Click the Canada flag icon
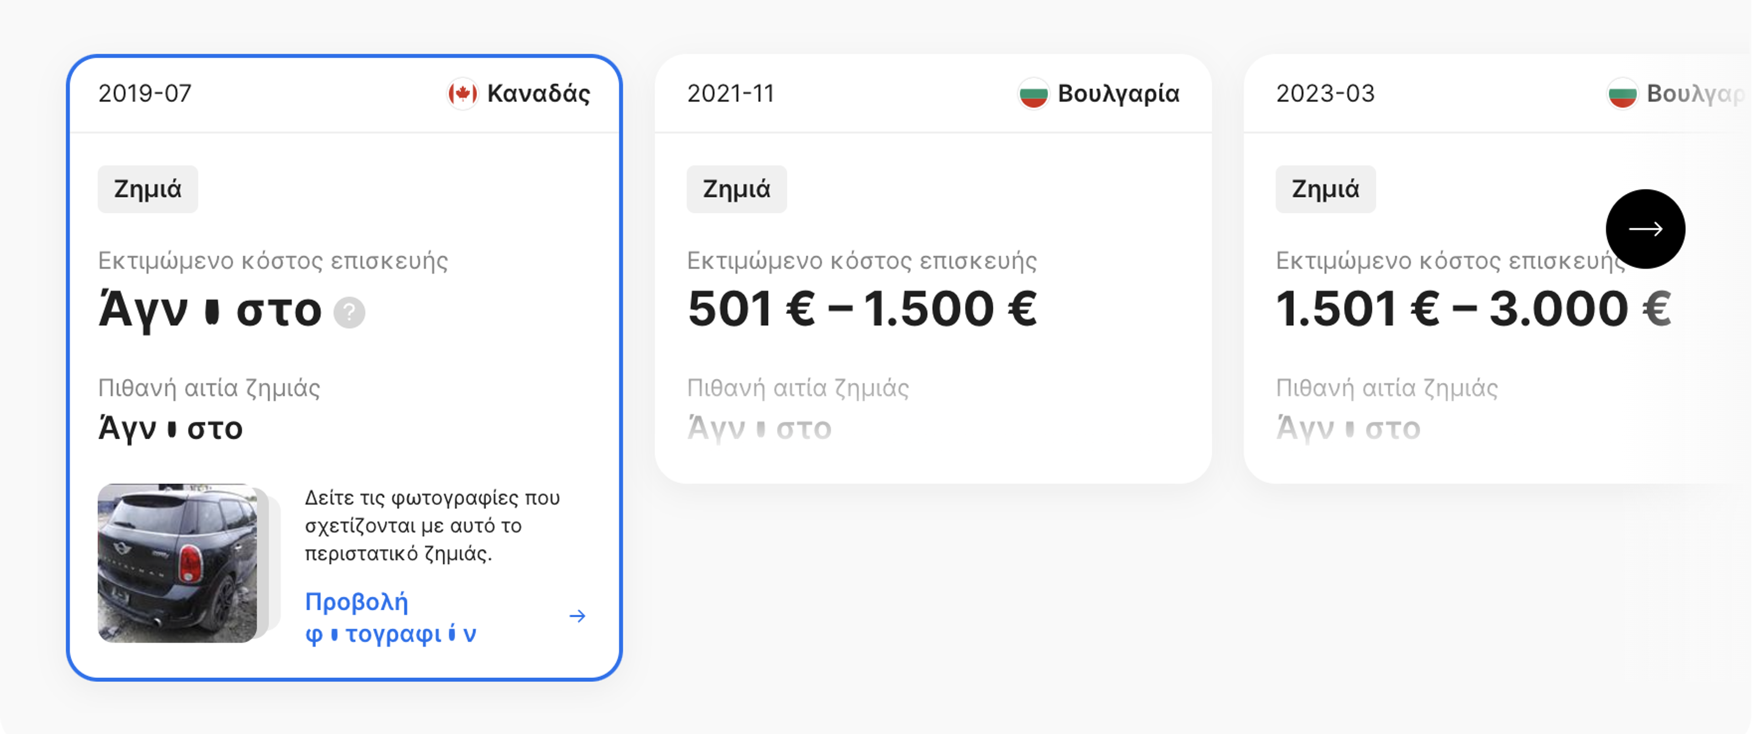This screenshot has height=734, width=1753. point(463,94)
